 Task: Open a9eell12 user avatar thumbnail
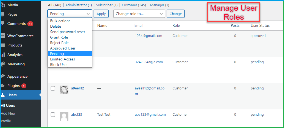pyautogui.click(x=64, y=90)
